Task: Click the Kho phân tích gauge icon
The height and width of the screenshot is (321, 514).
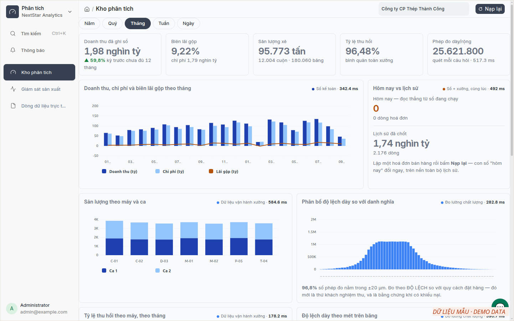Action: (x=13, y=72)
